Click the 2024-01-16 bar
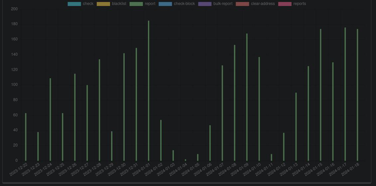Screen dimensions: 376x186 pyautogui.click(x=333, y=111)
